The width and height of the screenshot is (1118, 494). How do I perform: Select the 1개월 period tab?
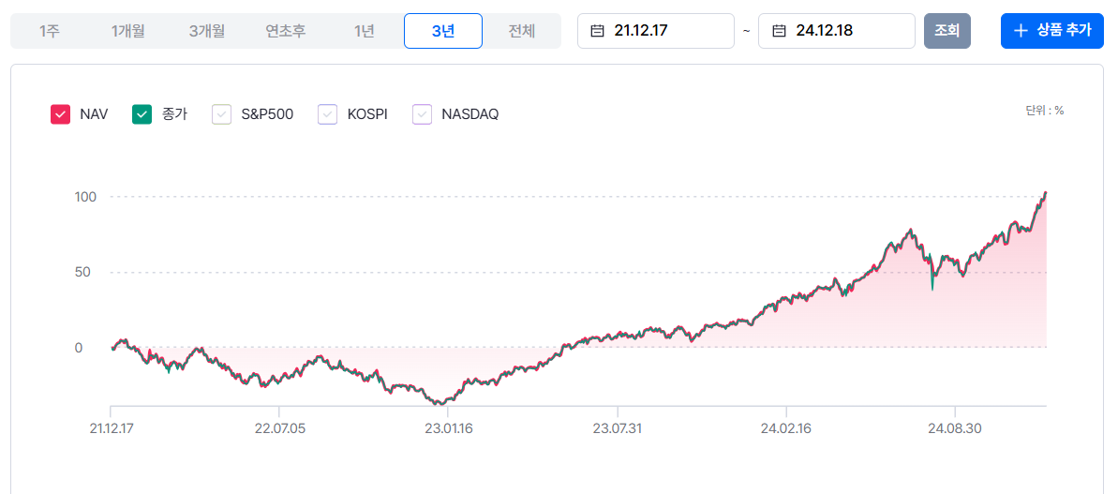[x=128, y=31]
